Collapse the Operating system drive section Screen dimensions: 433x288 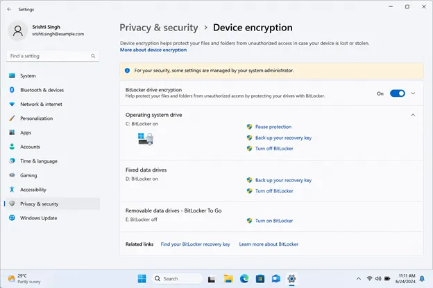click(413, 115)
